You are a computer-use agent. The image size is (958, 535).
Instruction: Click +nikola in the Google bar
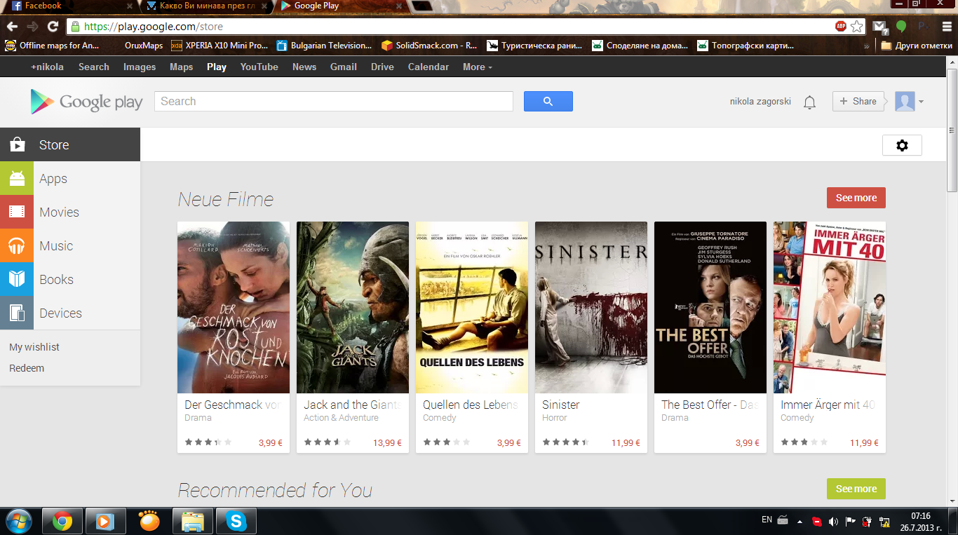click(47, 67)
